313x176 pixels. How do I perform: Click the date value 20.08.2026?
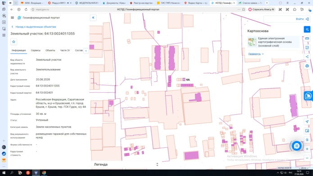43,79
